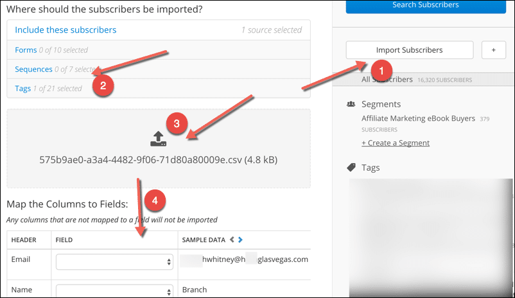Image resolution: width=515 pixels, height=298 pixels.
Task: Click the plus button beside Import Subscribers
Action: (494, 50)
